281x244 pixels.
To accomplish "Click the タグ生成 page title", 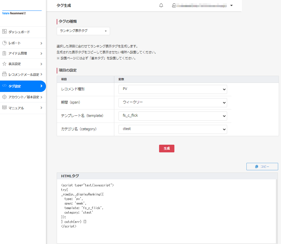I will [x=64, y=6].
